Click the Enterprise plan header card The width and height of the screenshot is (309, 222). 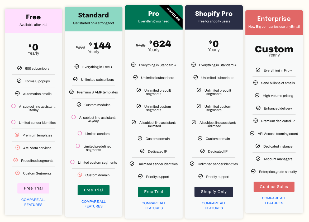tap(274, 22)
